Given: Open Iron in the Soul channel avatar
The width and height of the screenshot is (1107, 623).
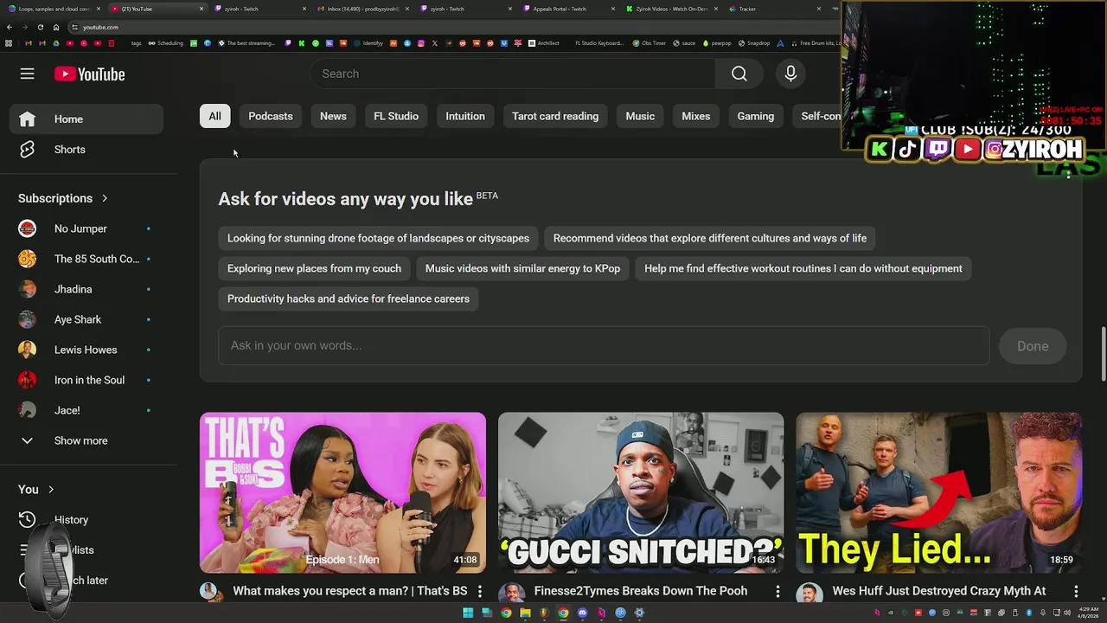Looking at the screenshot, I should click(x=28, y=380).
